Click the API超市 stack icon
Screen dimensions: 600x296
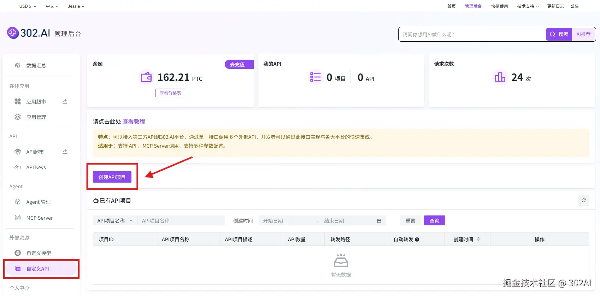click(18, 152)
